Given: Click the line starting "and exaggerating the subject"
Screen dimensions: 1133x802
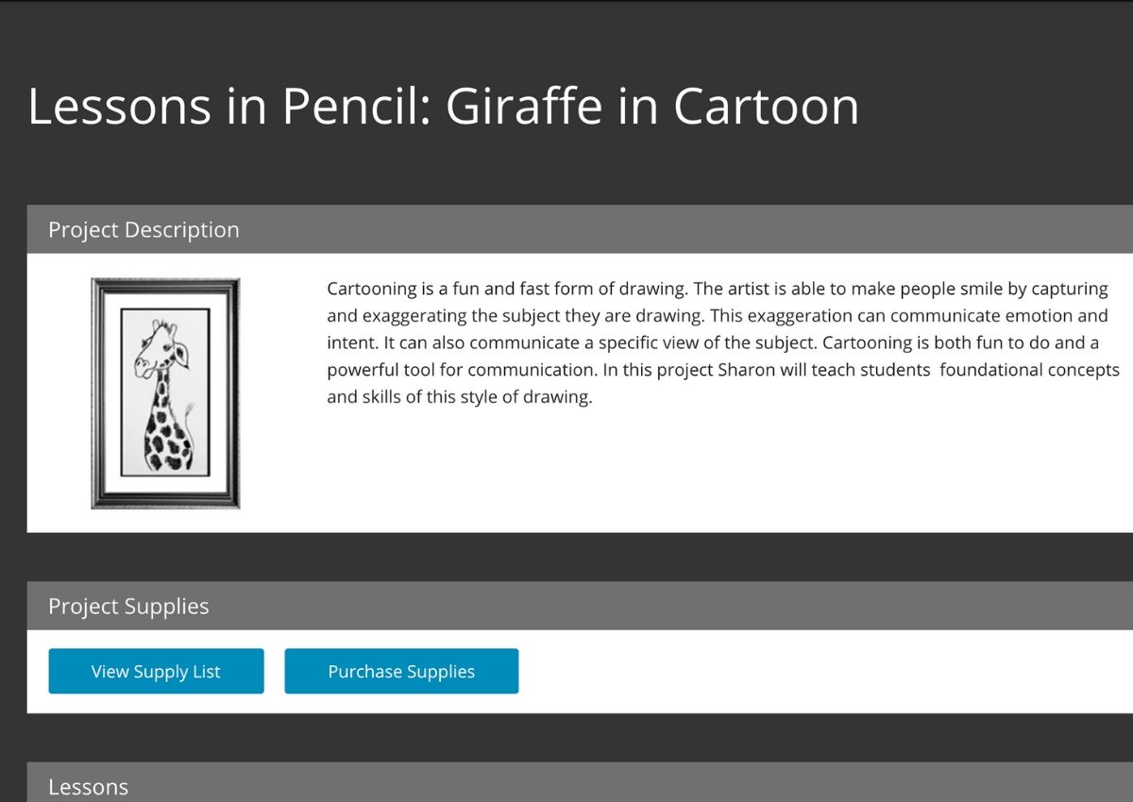Looking at the screenshot, I should (718, 316).
